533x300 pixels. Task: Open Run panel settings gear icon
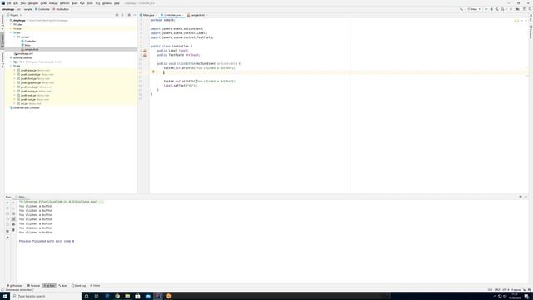pos(521,197)
